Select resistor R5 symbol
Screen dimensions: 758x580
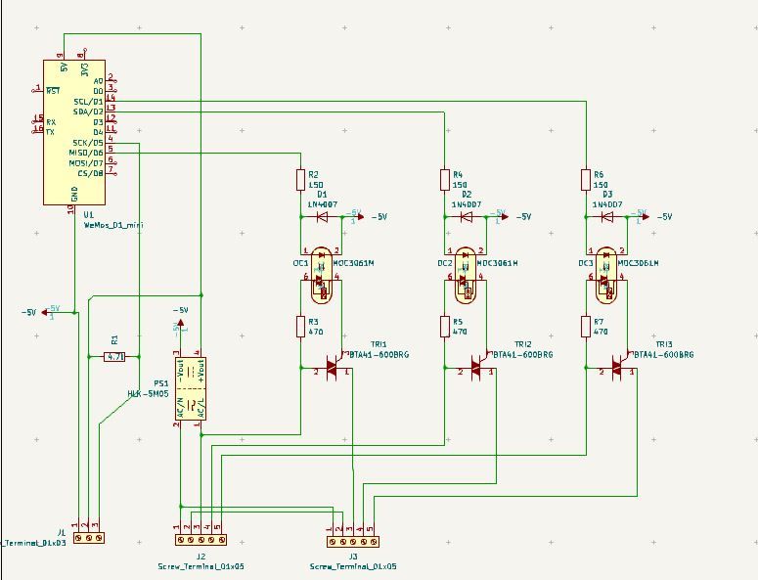coord(445,327)
